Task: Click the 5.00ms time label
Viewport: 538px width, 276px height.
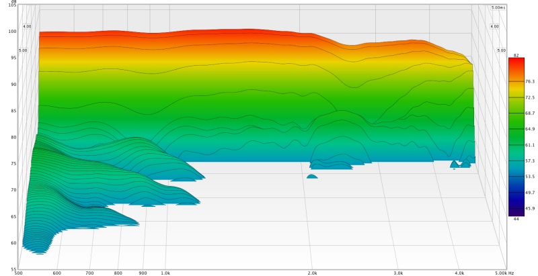Action: [498, 7]
